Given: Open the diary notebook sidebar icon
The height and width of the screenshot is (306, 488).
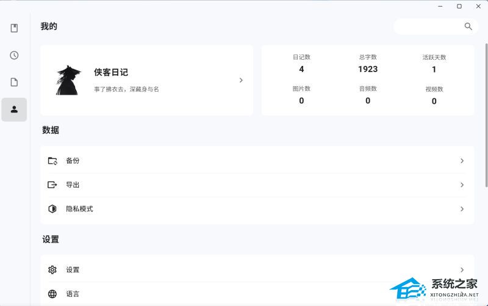Looking at the screenshot, I should [14, 28].
